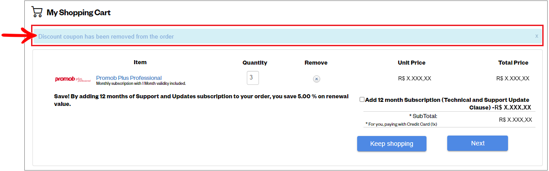Click the Add 12 month Subscription label
The height and width of the screenshot is (171, 549).
tap(448, 104)
